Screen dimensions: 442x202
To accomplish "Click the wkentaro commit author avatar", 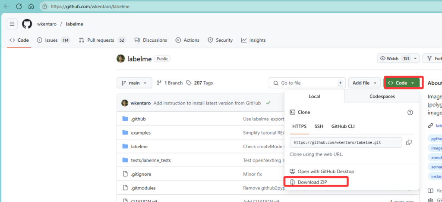I will [125, 103].
